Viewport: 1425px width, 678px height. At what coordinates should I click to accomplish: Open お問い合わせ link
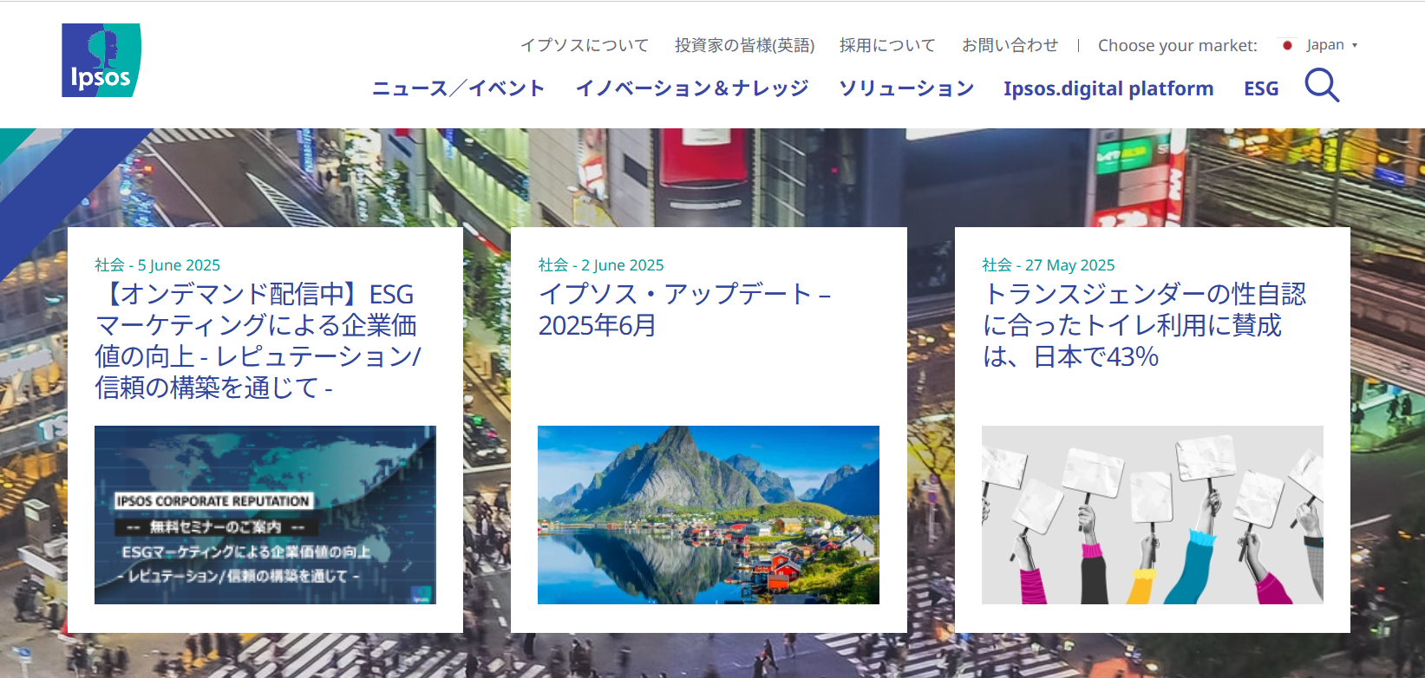[1010, 45]
